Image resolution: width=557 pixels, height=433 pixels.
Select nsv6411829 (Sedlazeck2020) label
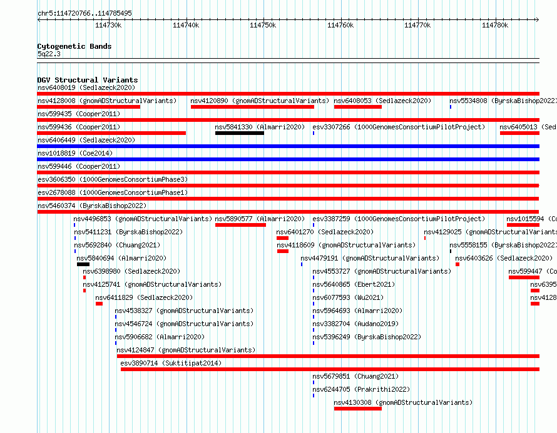point(144,297)
